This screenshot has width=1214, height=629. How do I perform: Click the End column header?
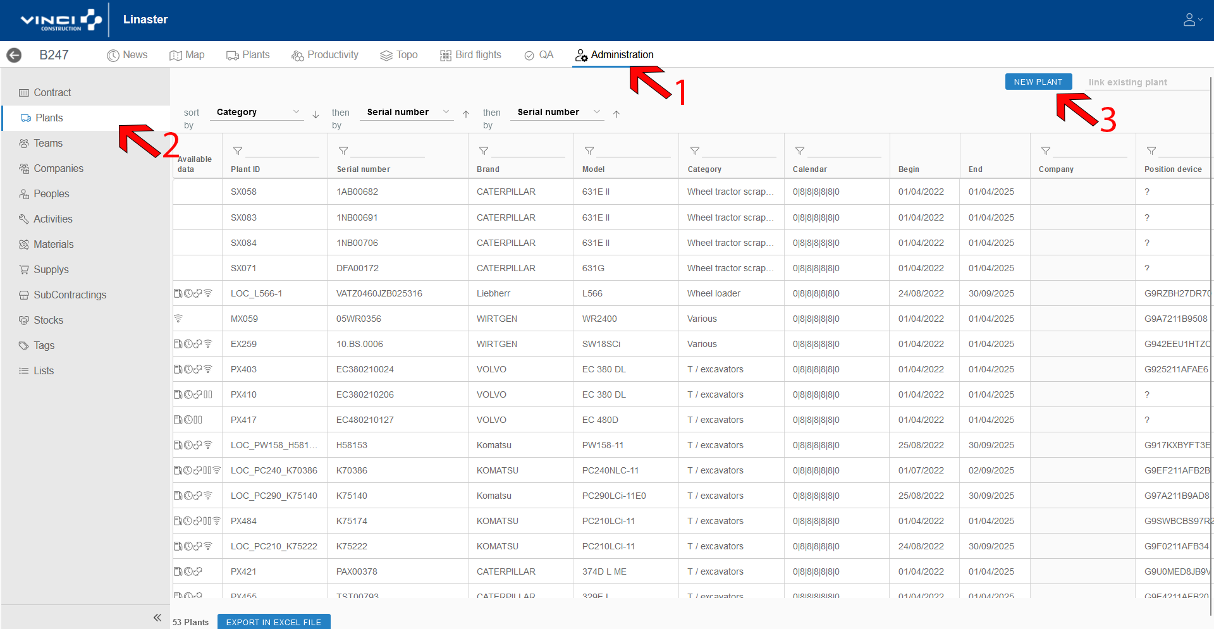(975, 169)
